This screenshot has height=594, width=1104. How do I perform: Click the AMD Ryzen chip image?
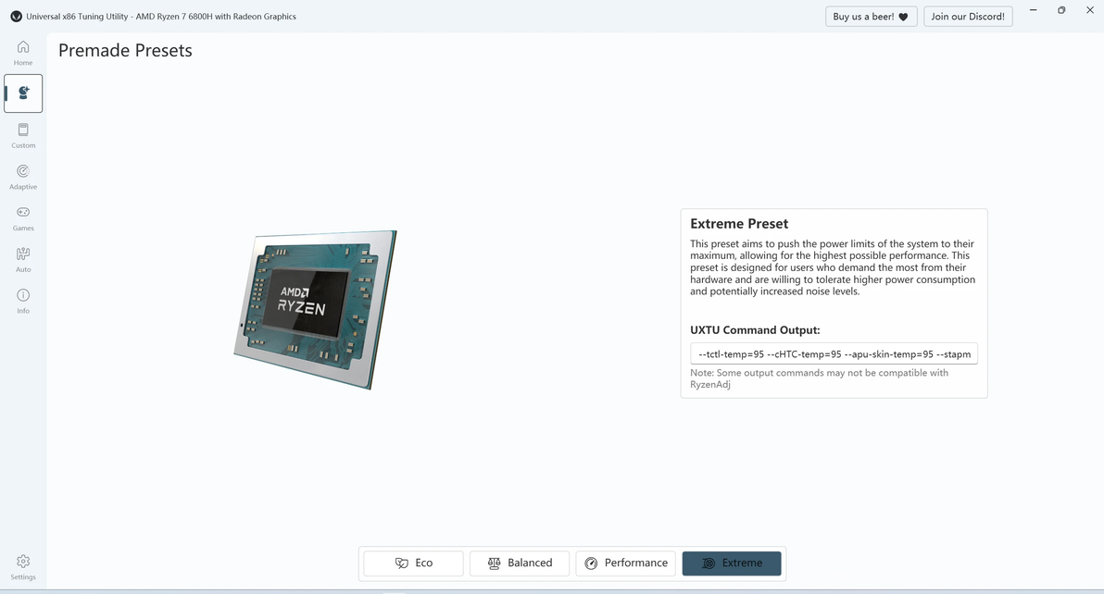[316, 309]
